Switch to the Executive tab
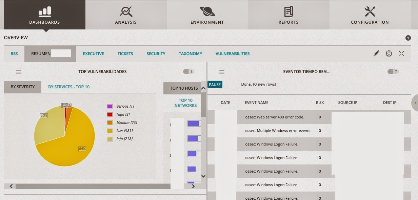Viewport: 418px width, 200px height. click(x=93, y=54)
